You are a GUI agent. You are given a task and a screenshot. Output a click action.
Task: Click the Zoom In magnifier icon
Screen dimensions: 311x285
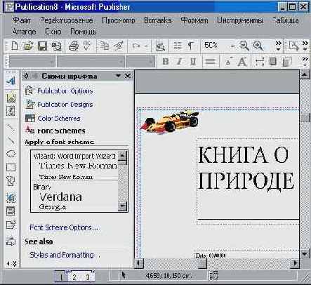pyautogui.click(x=258, y=46)
